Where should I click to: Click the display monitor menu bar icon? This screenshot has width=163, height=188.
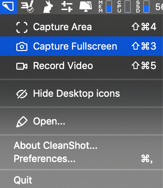click(x=86, y=7)
